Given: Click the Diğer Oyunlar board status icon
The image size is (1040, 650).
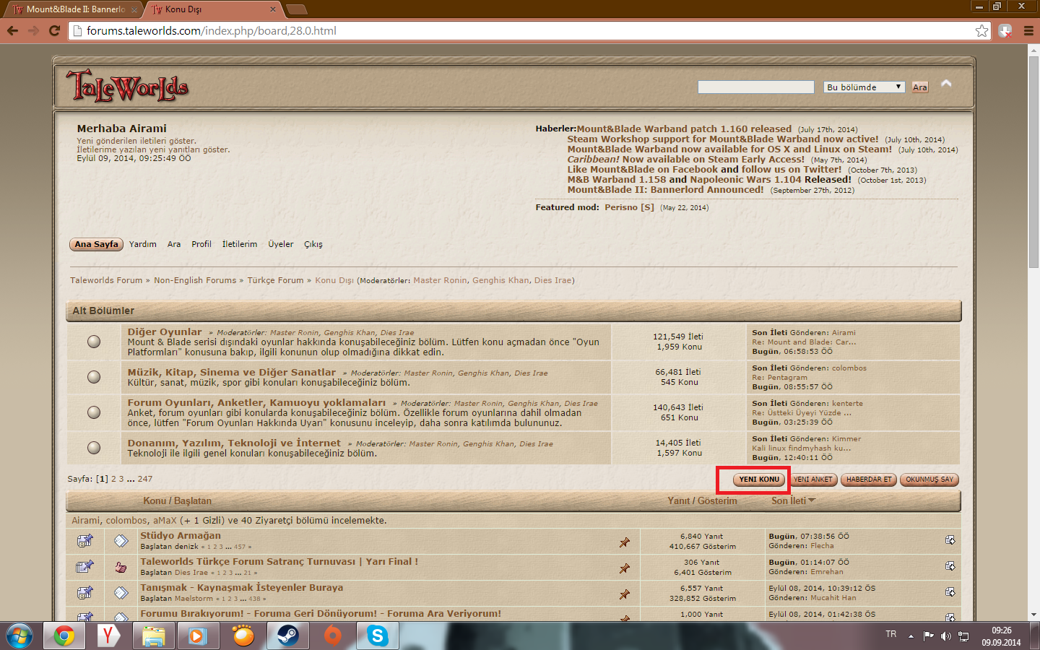Looking at the screenshot, I should tap(94, 342).
